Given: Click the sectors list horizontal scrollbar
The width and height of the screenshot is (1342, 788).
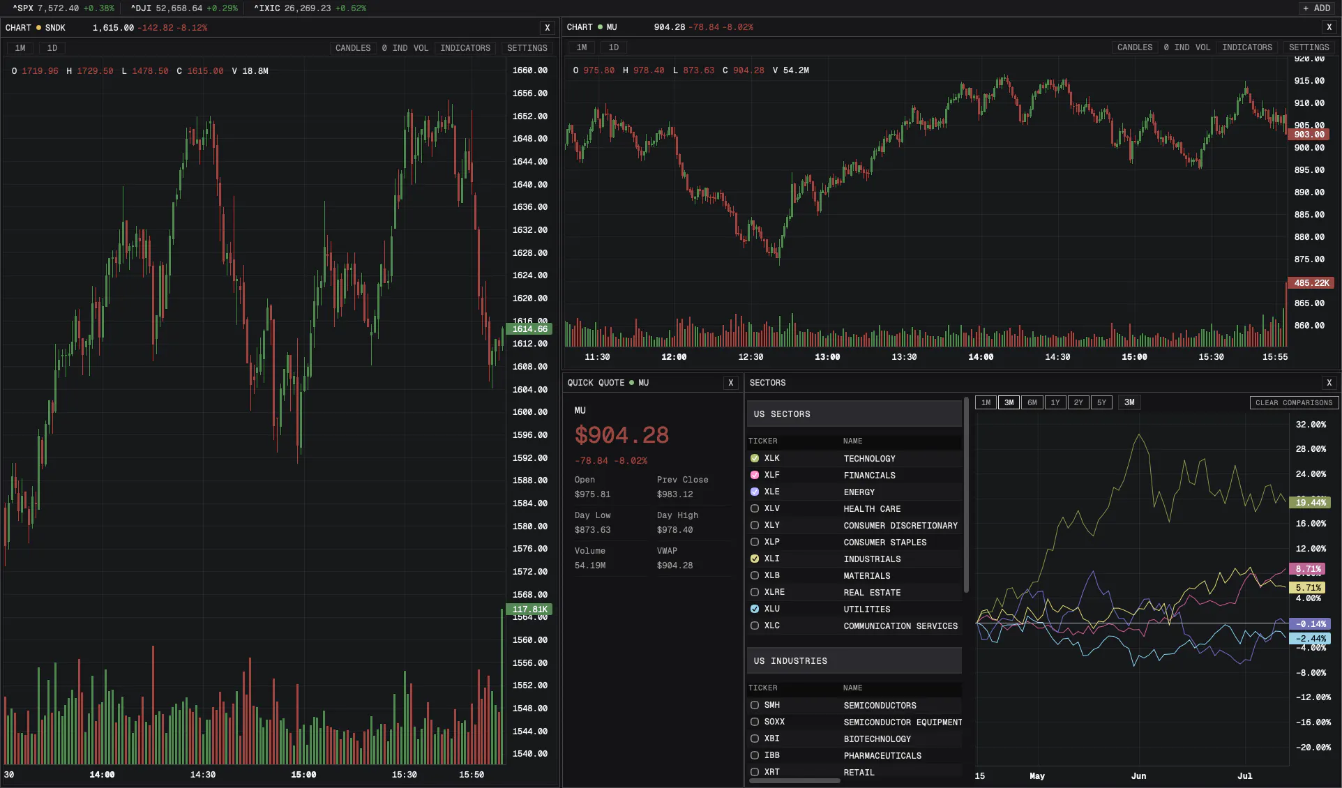Looking at the screenshot, I should coord(794,781).
